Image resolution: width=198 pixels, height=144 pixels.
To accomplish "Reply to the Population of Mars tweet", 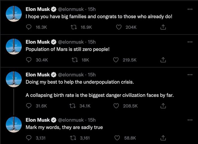I will pyautogui.click(x=29, y=60).
